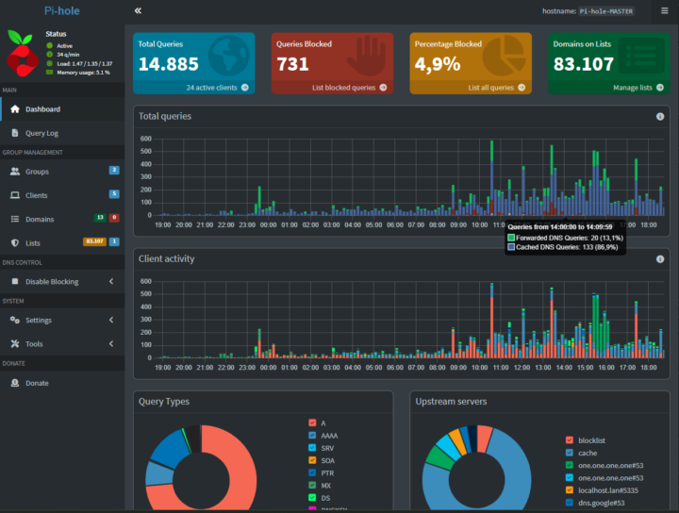Collapse sidebar with double-chevron icon
The height and width of the screenshot is (513, 679).
click(138, 10)
